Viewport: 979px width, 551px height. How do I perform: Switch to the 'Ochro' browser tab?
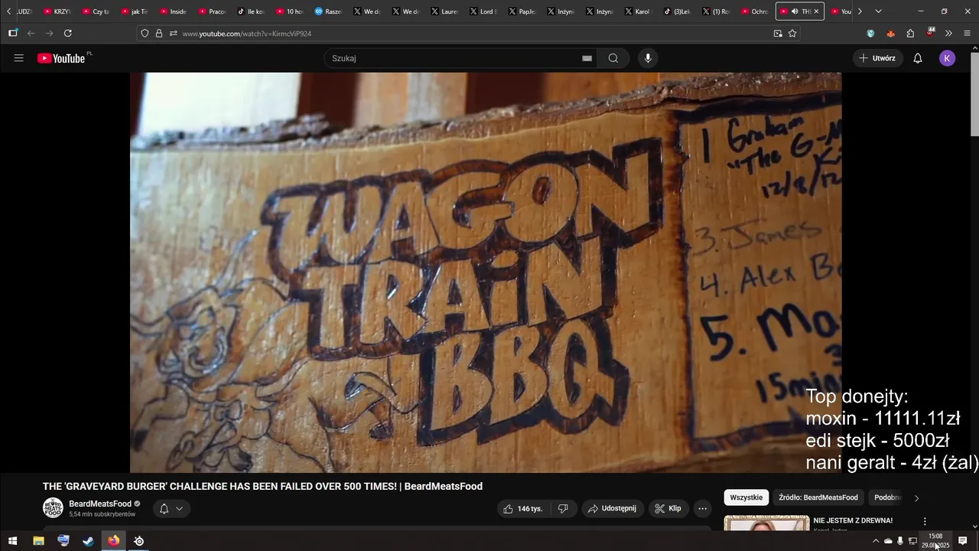(753, 11)
